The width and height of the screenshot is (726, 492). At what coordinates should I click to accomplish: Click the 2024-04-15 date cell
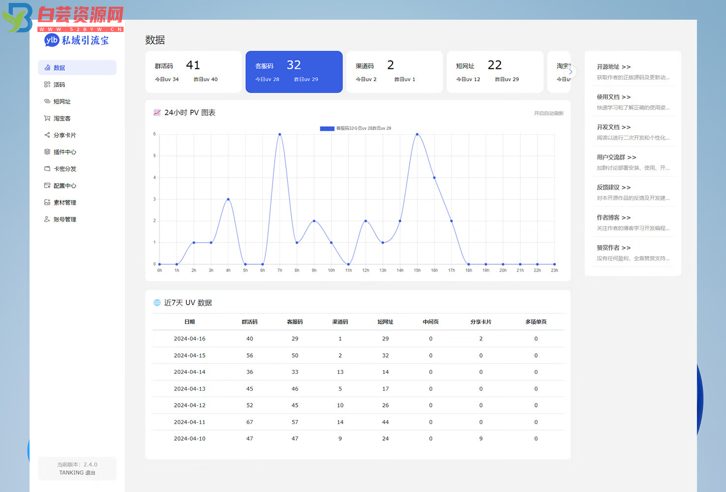coord(189,355)
